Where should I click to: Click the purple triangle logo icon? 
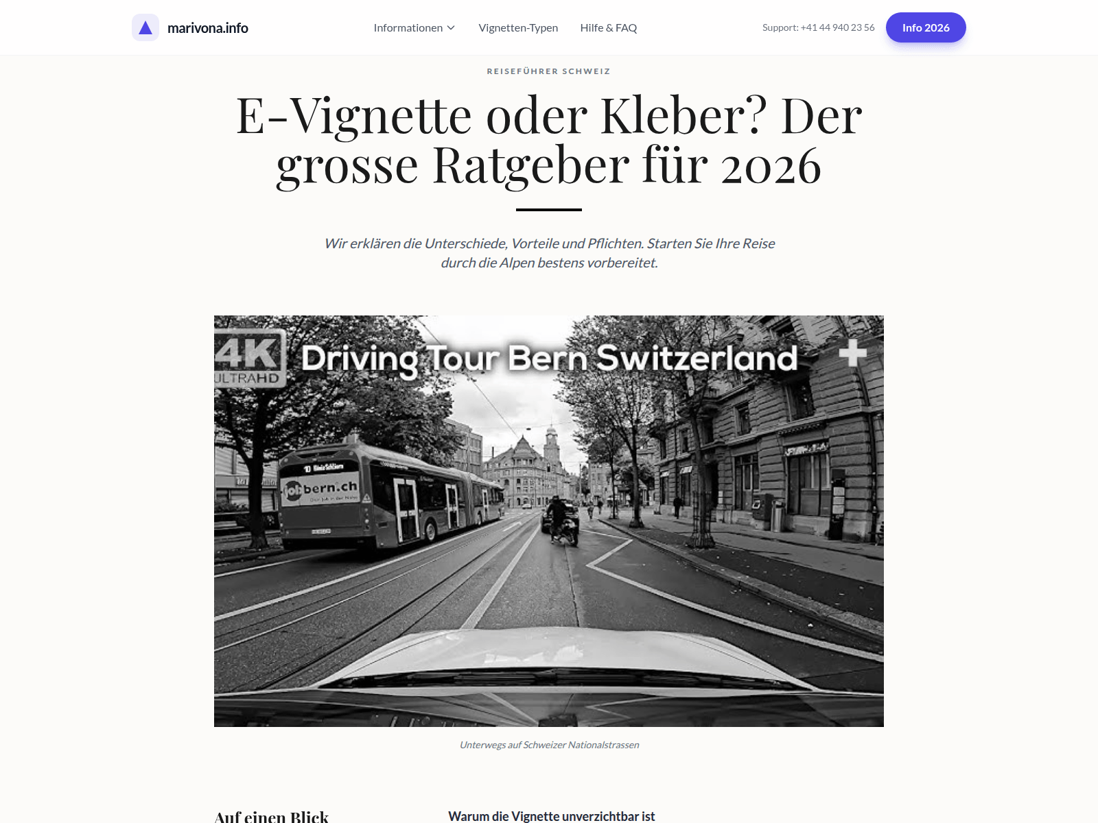click(x=145, y=27)
